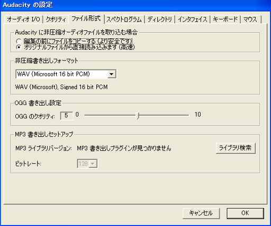Open the disabled ビットレート 128 dropdown

[x=87, y=163]
